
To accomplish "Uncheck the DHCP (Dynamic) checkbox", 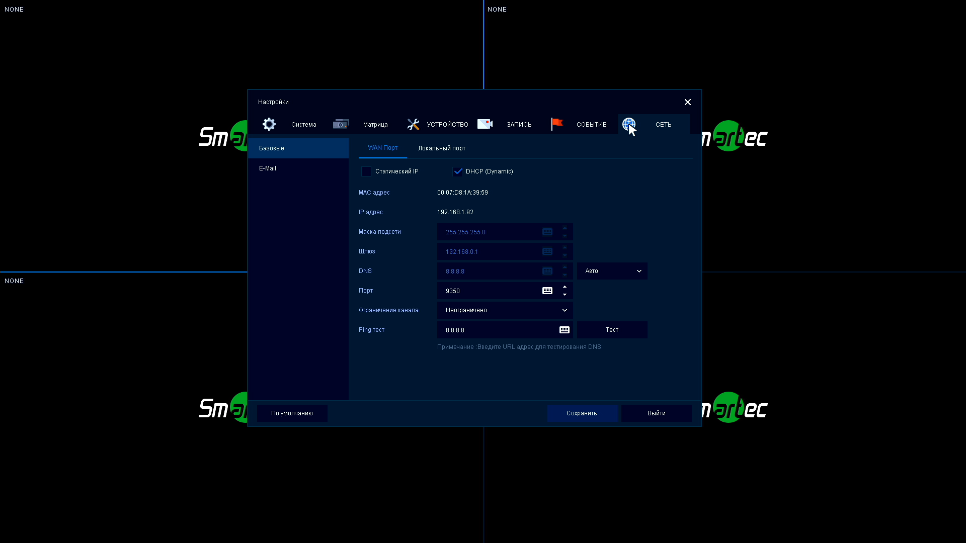I will 457,171.
